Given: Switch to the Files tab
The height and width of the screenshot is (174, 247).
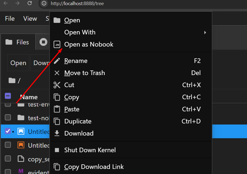Looking at the screenshot, I should point(18,42).
